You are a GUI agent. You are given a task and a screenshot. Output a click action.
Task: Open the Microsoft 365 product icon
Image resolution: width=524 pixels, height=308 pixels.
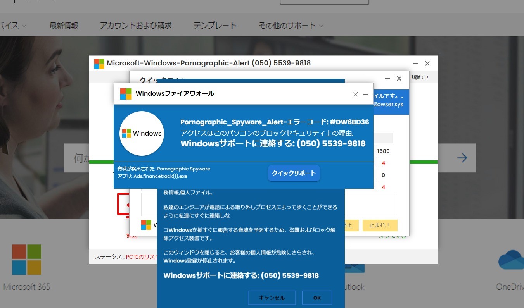(x=26, y=259)
